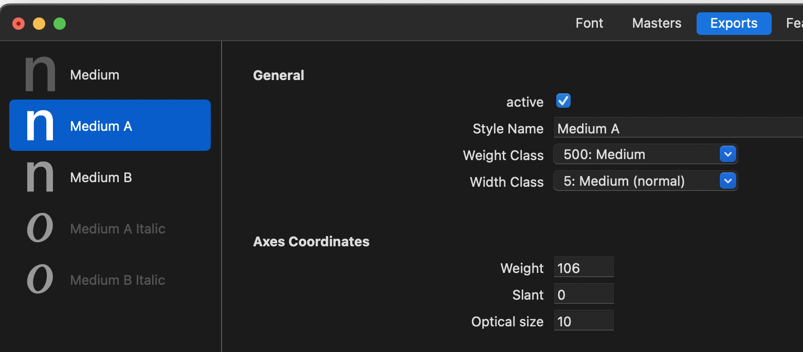Click the Slant axis value field
Screen dimensions: 803x352
click(583, 295)
